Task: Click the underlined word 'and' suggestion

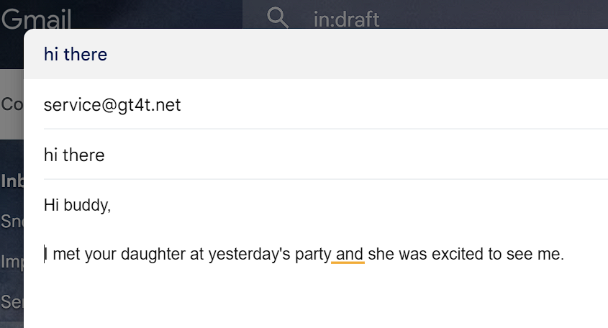Action: pos(349,254)
